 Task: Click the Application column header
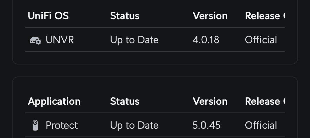[x=54, y=101]
